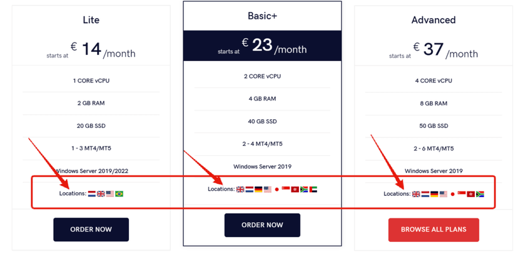
Task: Click the Brazil flag in Lite plan
Action: (119, 194)
